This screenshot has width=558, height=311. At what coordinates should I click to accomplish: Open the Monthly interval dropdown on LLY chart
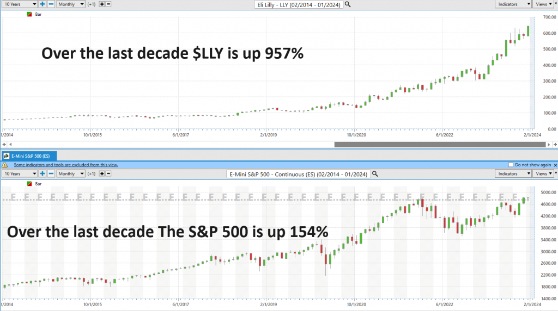click(x=71, y=4)
